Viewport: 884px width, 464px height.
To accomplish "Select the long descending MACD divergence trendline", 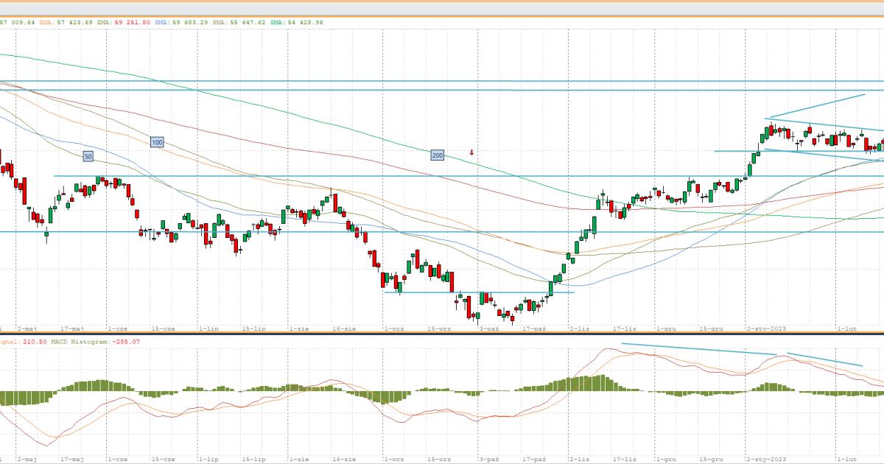I will point(698,349).
